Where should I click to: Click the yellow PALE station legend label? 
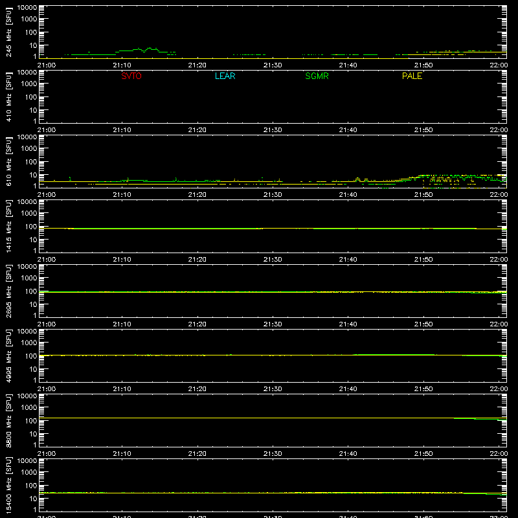pos(412,76)
